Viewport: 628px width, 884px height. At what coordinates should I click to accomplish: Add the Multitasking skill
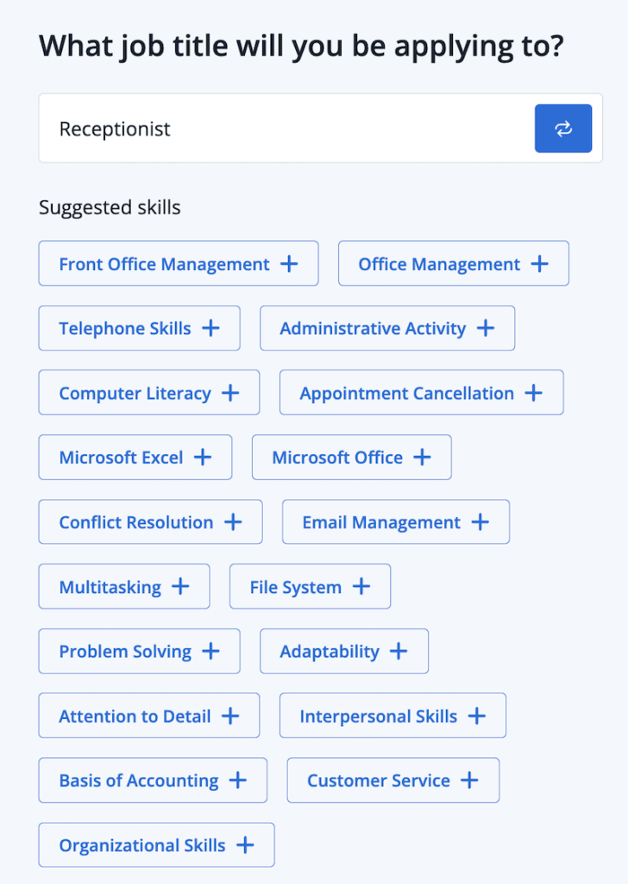pos(179,586)
